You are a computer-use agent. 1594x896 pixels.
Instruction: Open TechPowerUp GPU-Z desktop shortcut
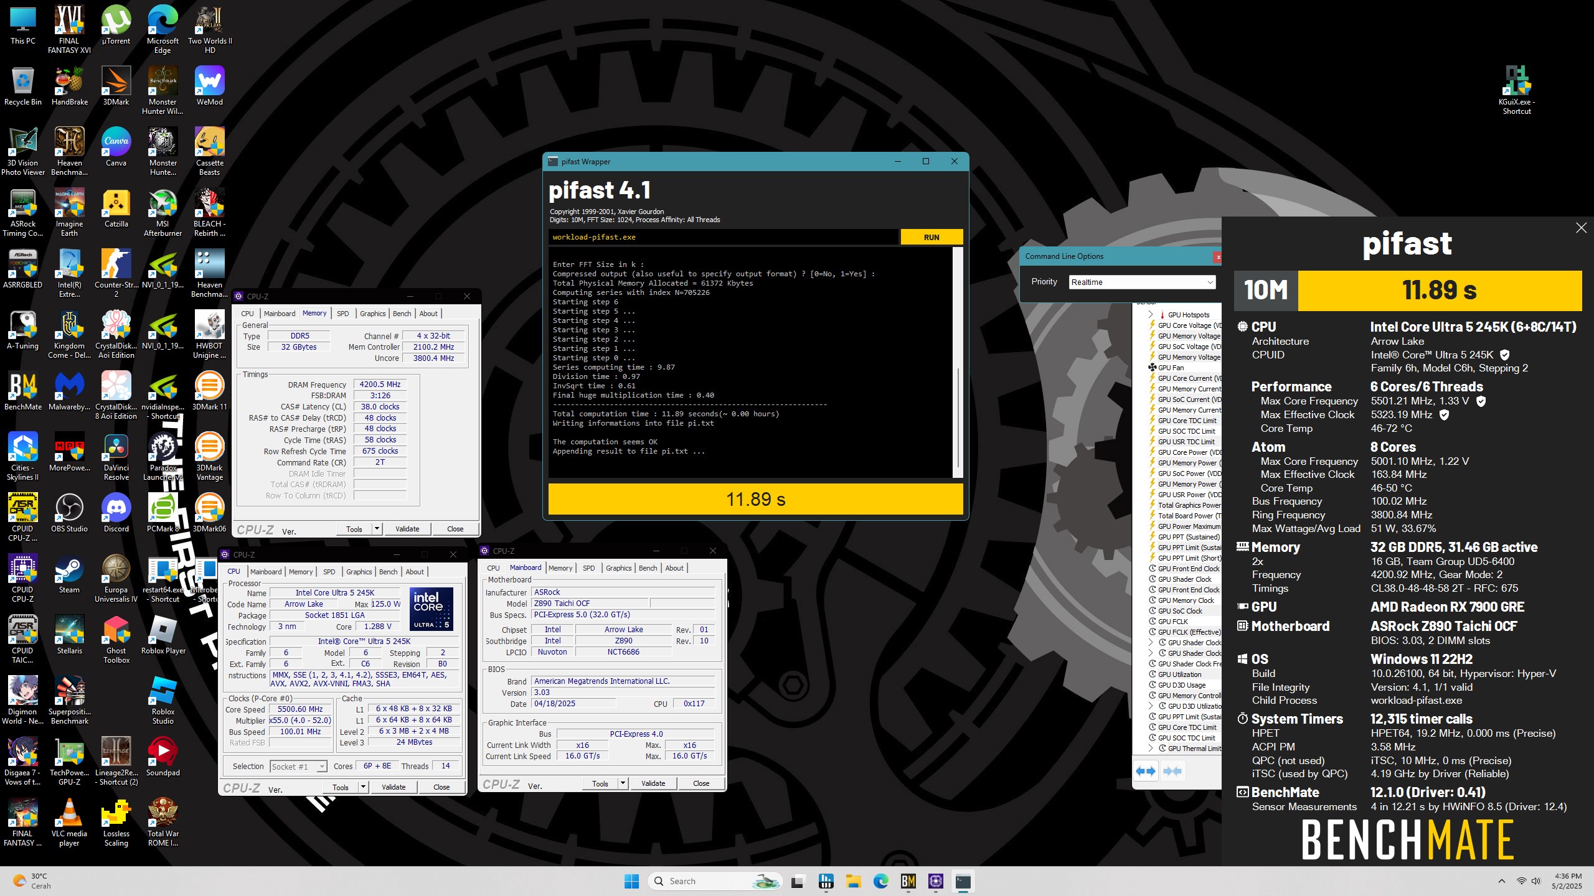point(69,762)
